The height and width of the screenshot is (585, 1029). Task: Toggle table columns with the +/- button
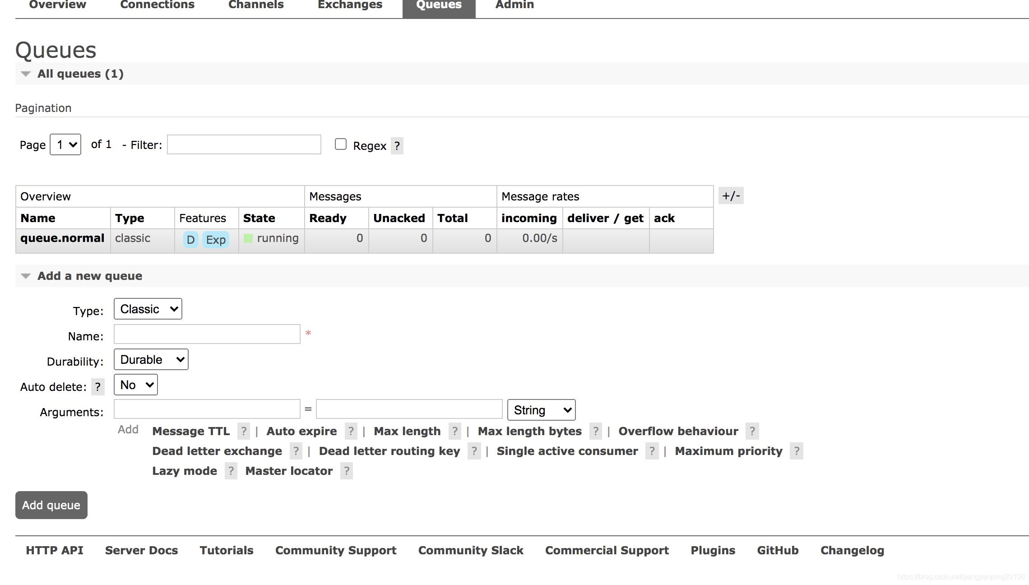pos(731,196)
